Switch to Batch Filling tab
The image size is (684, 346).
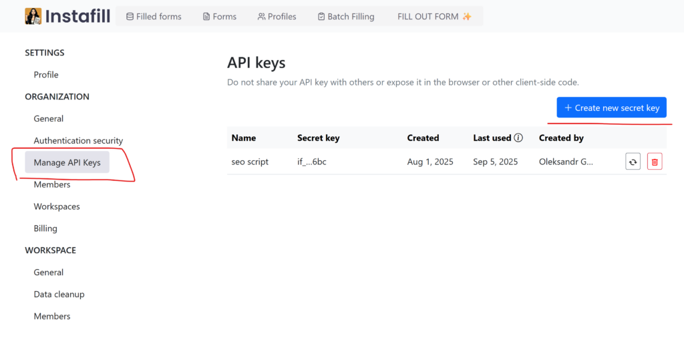[345, 17]
